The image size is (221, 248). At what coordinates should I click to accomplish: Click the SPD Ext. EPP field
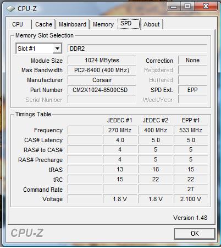(x=192, y=90)
